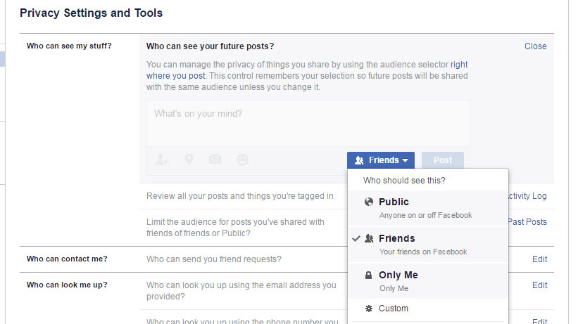Click 'Privacy Settings and Tools' title
Screen dimensions: 578x324
91,13
